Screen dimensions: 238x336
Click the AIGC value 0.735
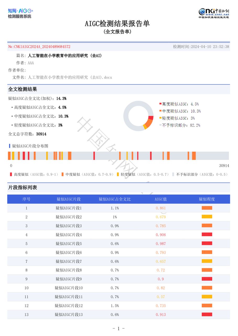161,306
